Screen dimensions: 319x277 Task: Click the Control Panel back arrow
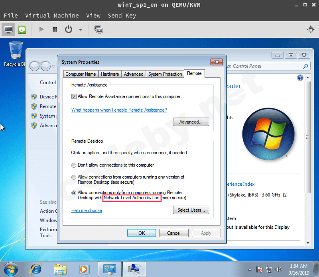coord(34,66)
